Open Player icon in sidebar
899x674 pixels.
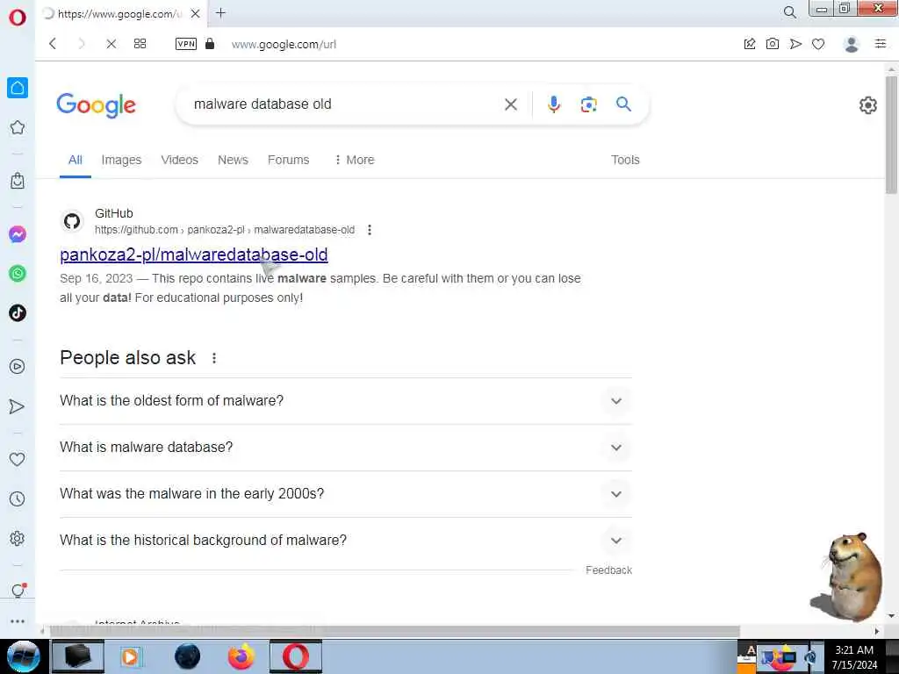[x=18, y=367]
